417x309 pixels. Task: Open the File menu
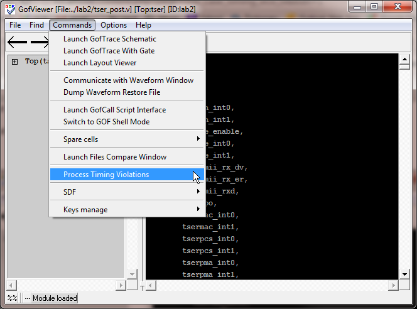(15, 25)
